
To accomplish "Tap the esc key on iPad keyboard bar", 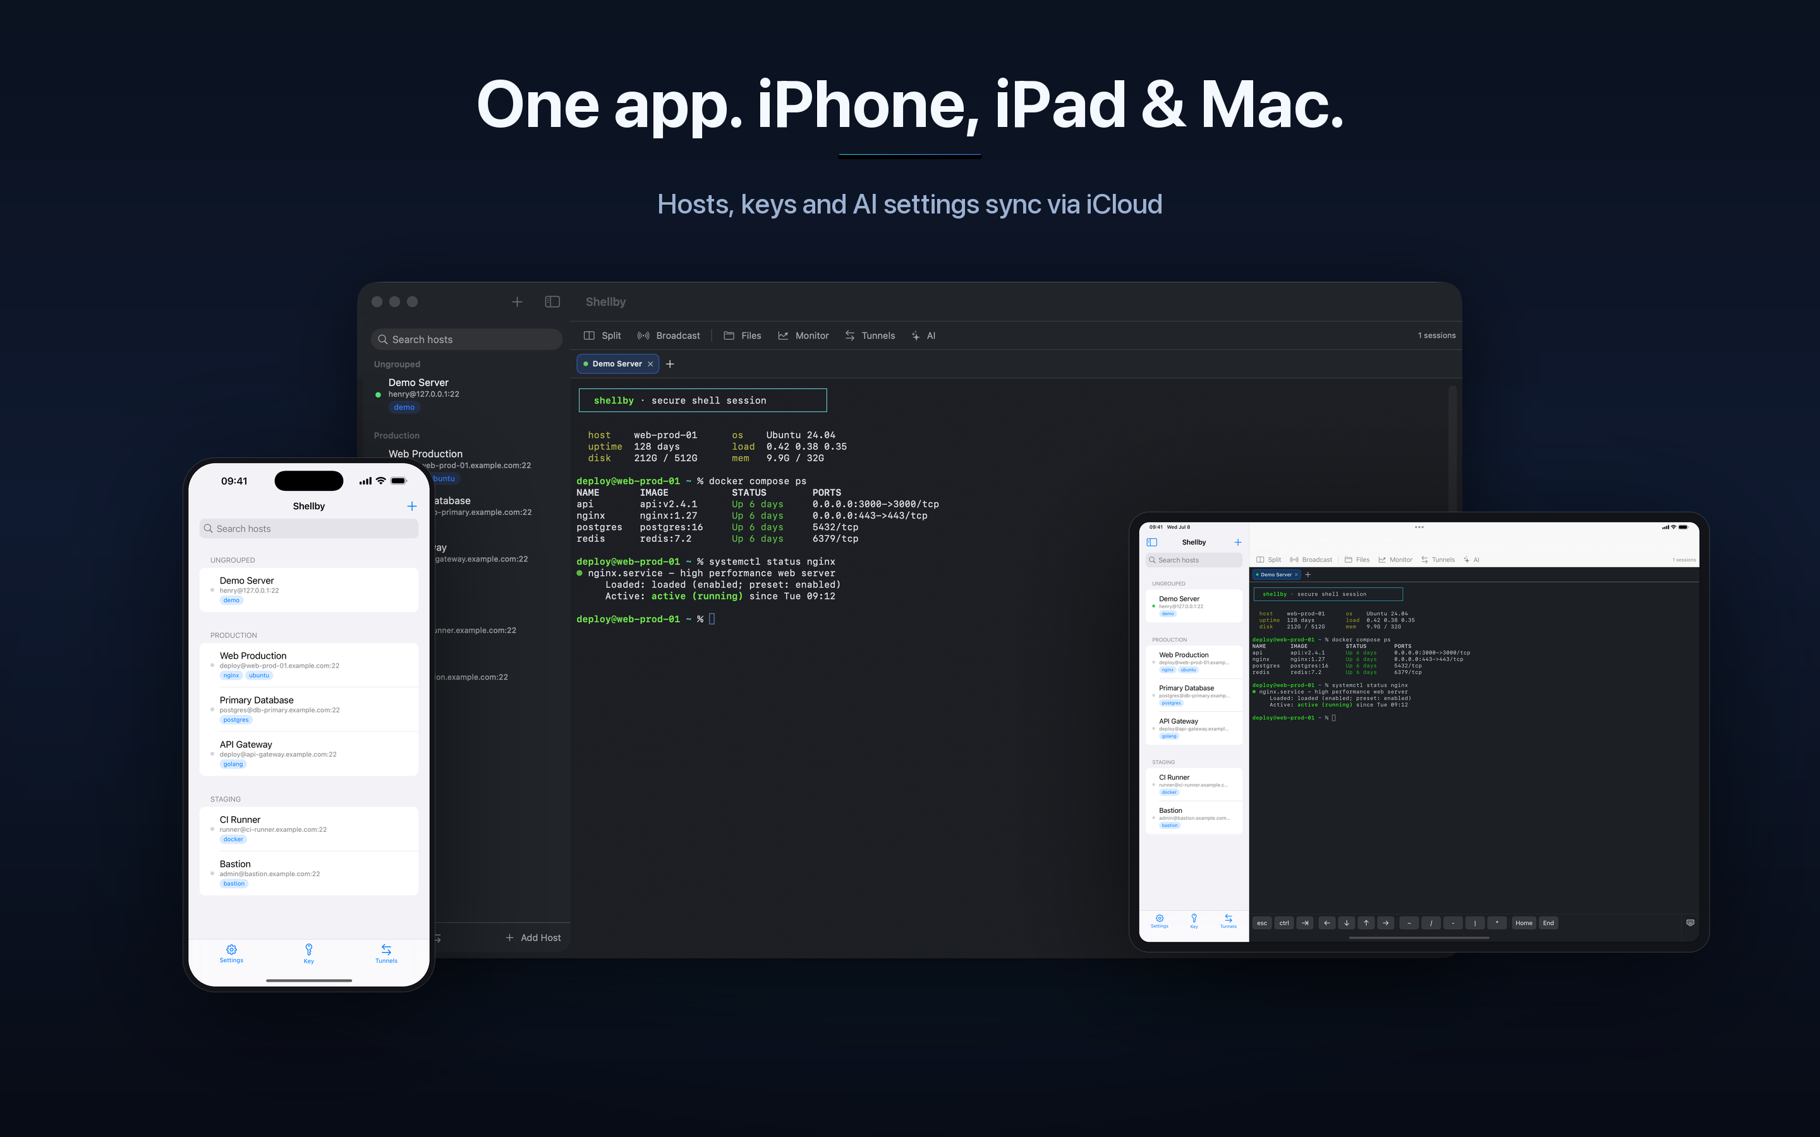I will (1262, 923).
